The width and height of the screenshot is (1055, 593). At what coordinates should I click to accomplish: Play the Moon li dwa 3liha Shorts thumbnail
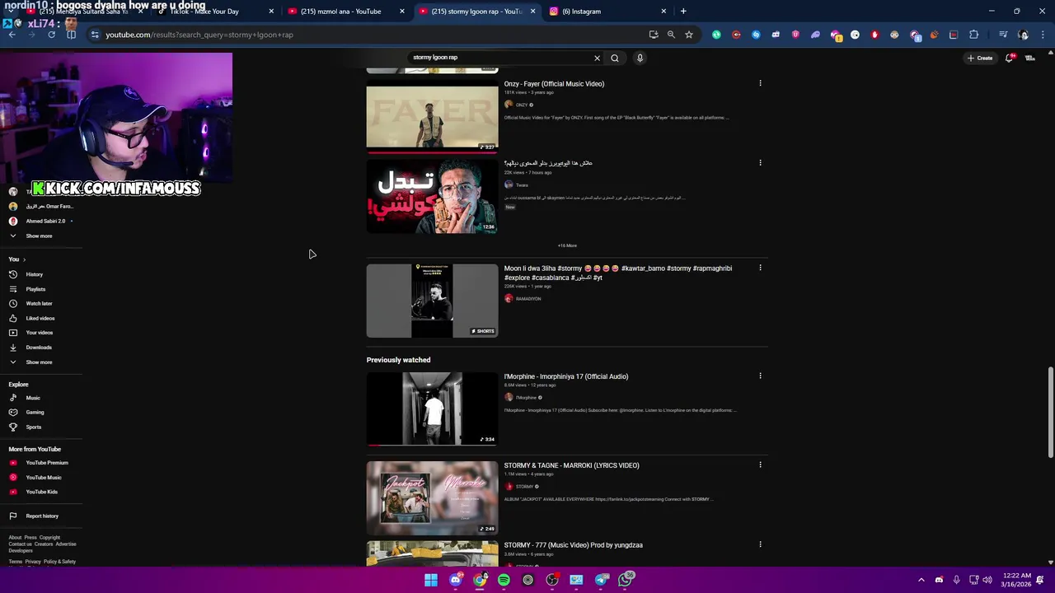pyautogui.click(x=432, y=301)
